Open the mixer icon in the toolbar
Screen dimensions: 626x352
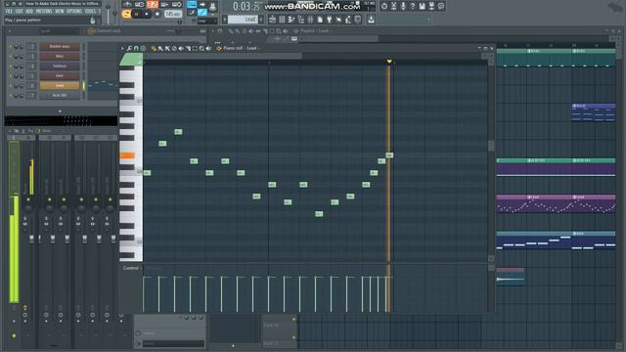(310, 20)
